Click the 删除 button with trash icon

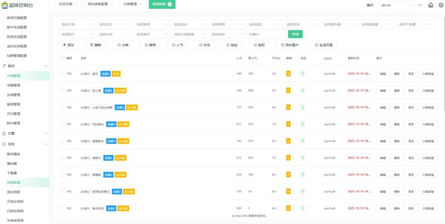[95, 44]
